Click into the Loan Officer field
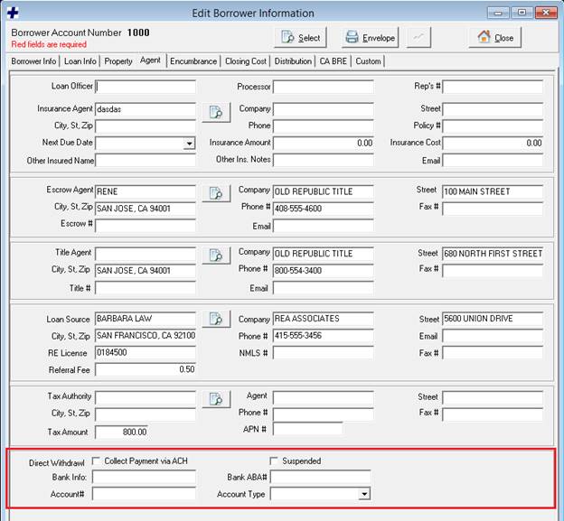Image resolution: width=564 pixels, height=521 pixels. tap(146, 88)
